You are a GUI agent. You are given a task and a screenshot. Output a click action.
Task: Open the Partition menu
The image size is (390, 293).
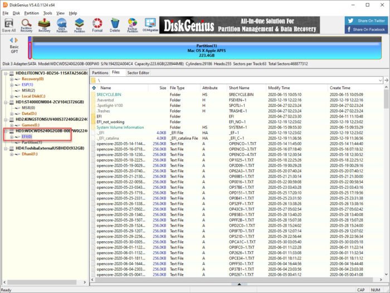point(32,13)
